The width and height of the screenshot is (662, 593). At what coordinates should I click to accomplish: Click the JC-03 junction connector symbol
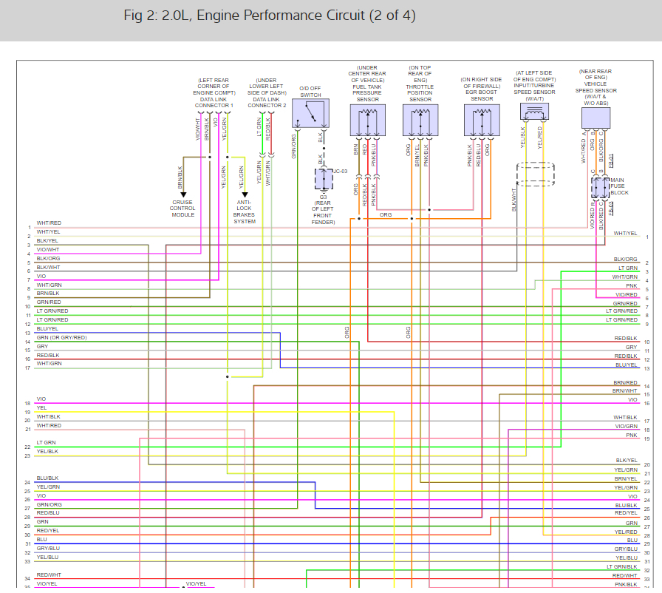pos(323,177)
